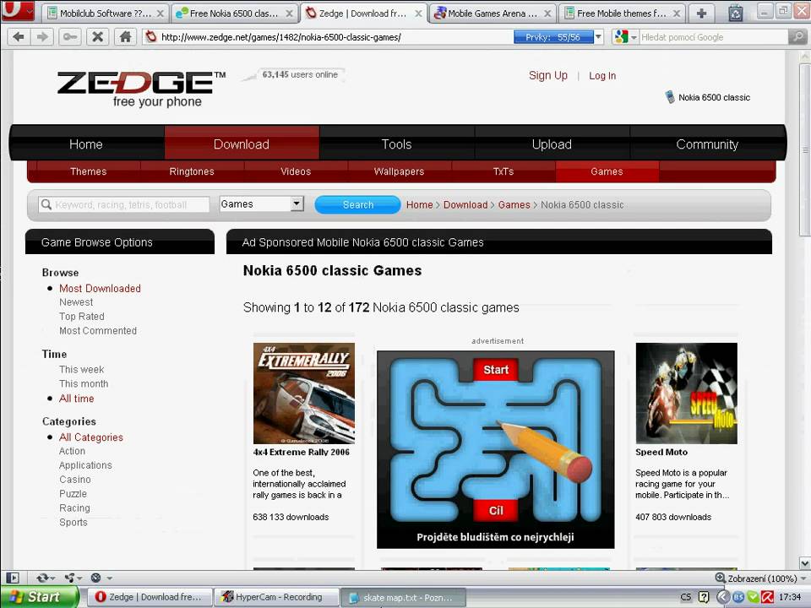811x608 pixels.
Task: Open the Windows Start button
Action: (40, 597)
